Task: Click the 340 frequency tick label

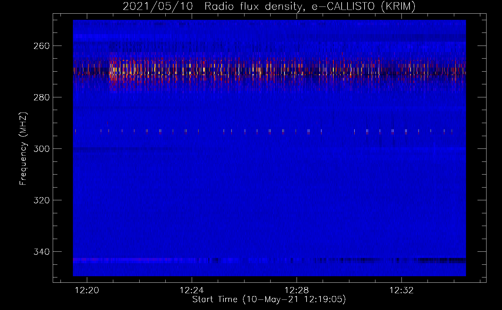Action: [x=42, y=252]
